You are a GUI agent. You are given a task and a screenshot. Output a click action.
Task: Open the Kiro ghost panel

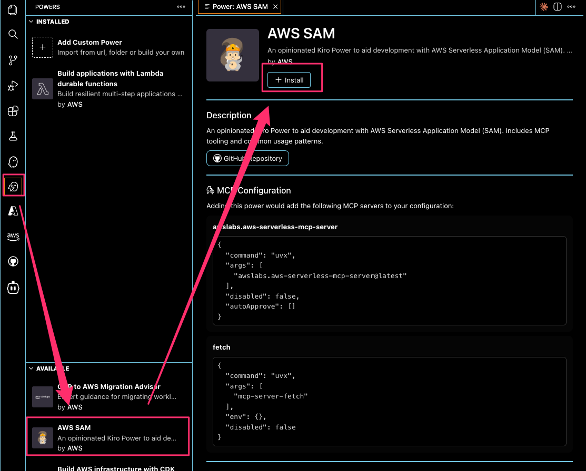coord(13,161)
